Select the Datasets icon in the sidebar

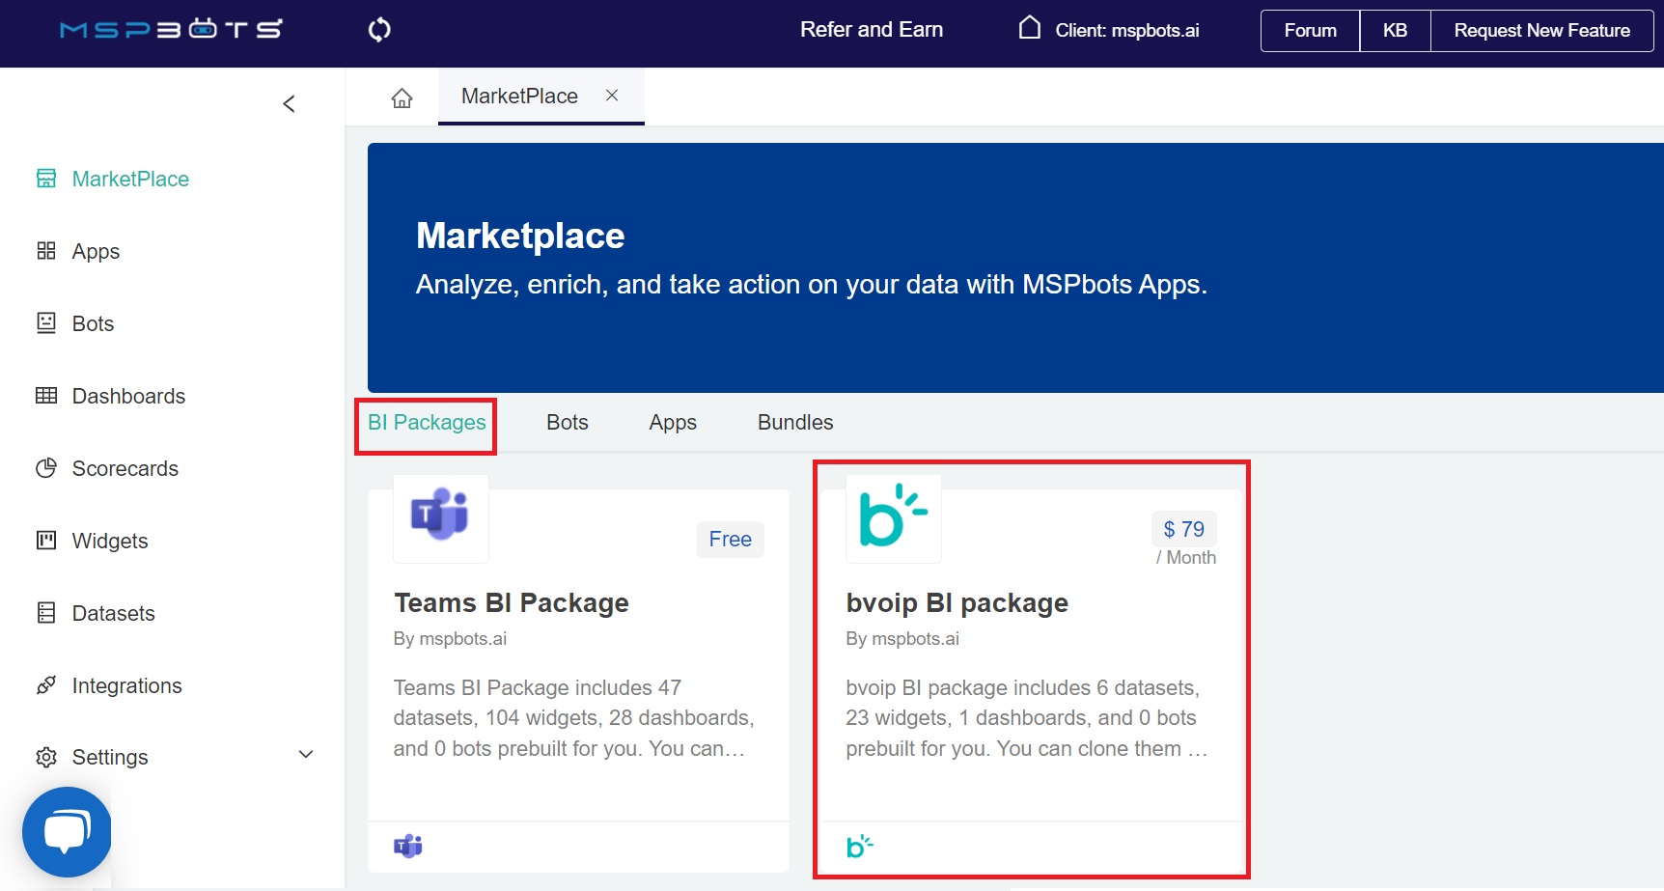click(46, 613)
